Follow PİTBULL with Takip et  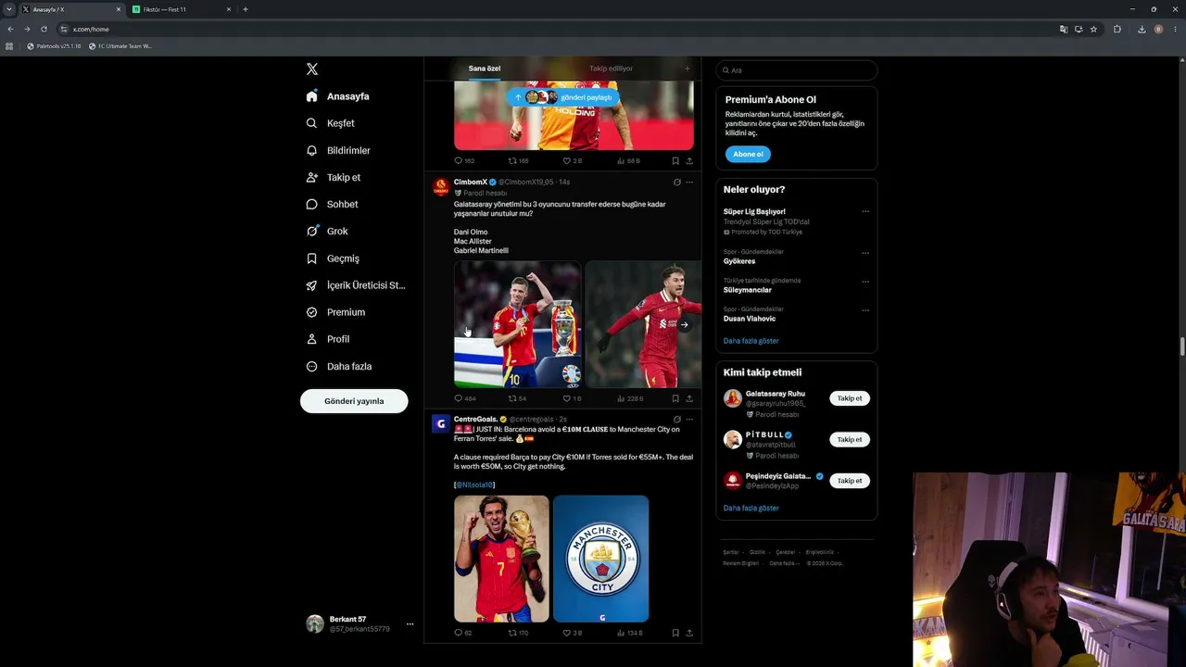tap(850, 439)
